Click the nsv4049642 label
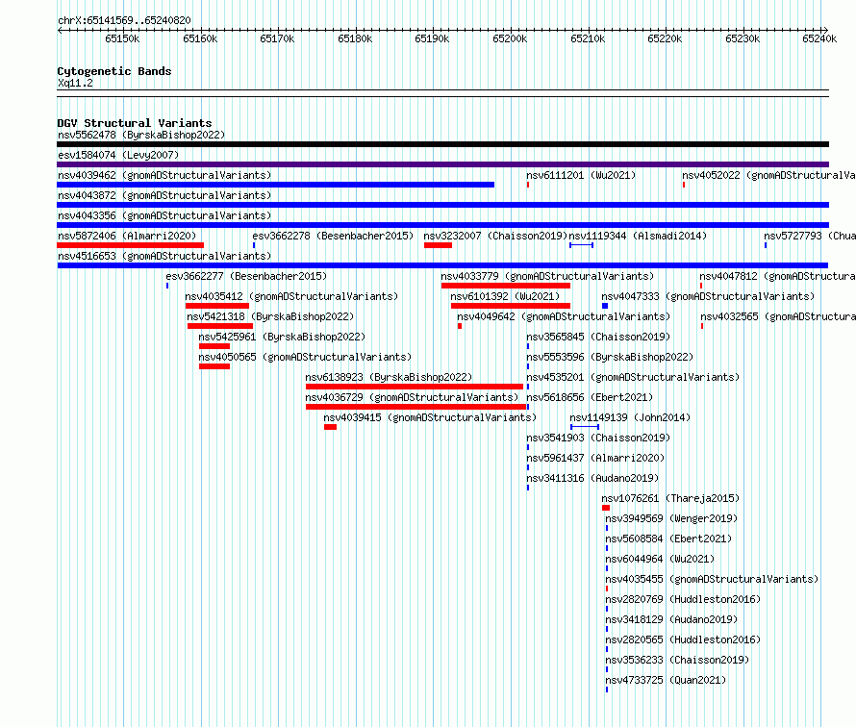This screenshot has height=727, width=856. coord(564,316)
